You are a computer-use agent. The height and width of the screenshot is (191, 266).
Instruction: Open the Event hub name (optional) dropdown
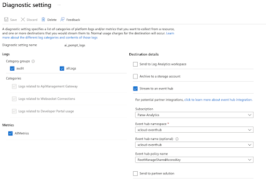click(x=194, y=145)
